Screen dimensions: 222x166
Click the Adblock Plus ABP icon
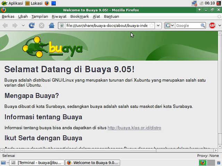pyautogui.click(x=212, y=26)
